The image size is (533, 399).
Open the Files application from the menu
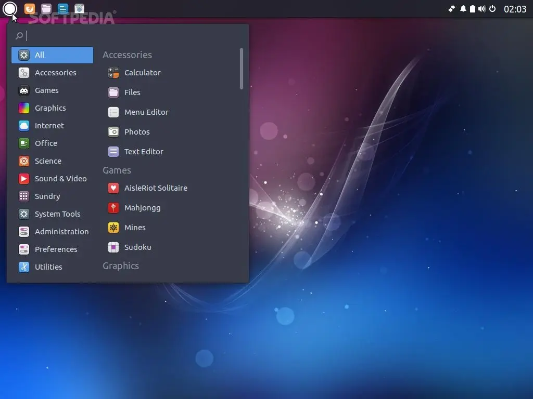[132, 92]
